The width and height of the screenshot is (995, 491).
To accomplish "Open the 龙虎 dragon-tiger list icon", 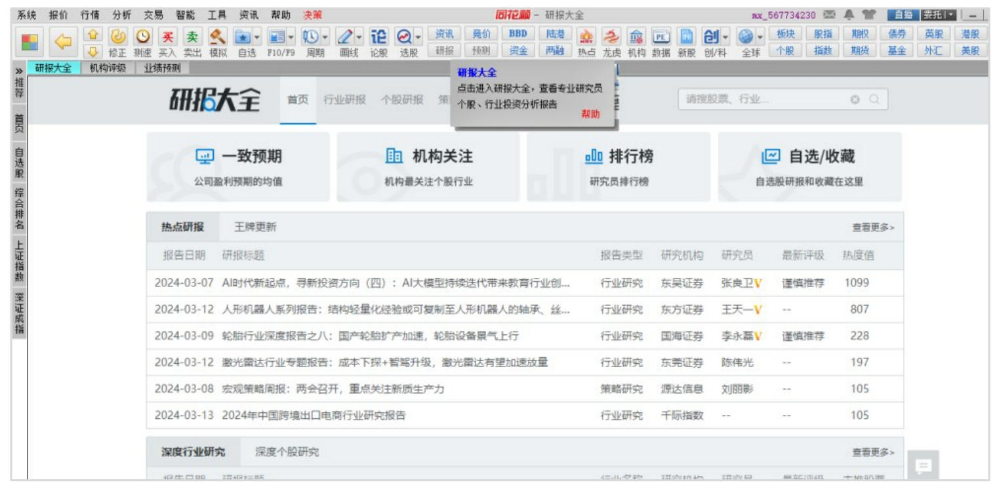I will (x=611, y=37).
